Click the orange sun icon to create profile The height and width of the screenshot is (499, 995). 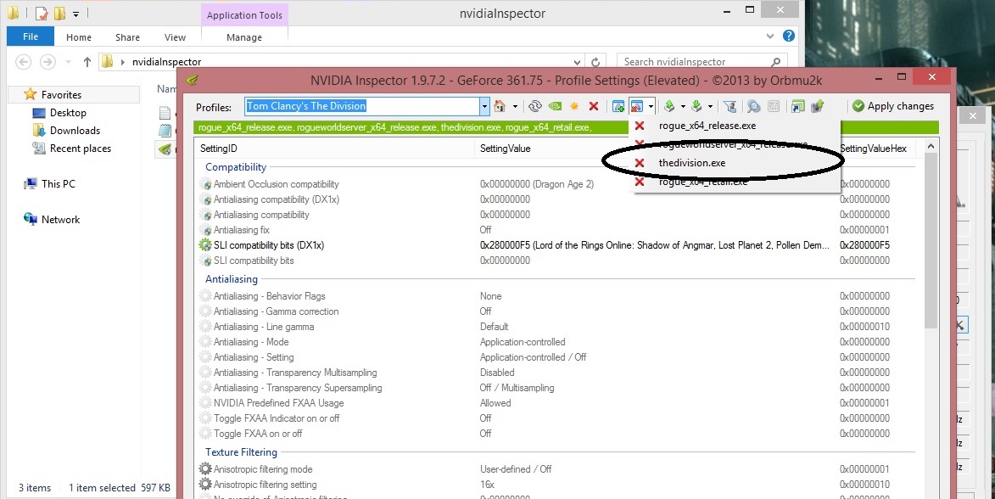(x=574, y=106)
